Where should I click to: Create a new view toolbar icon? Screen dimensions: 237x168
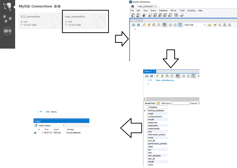[x=160, y=15]
